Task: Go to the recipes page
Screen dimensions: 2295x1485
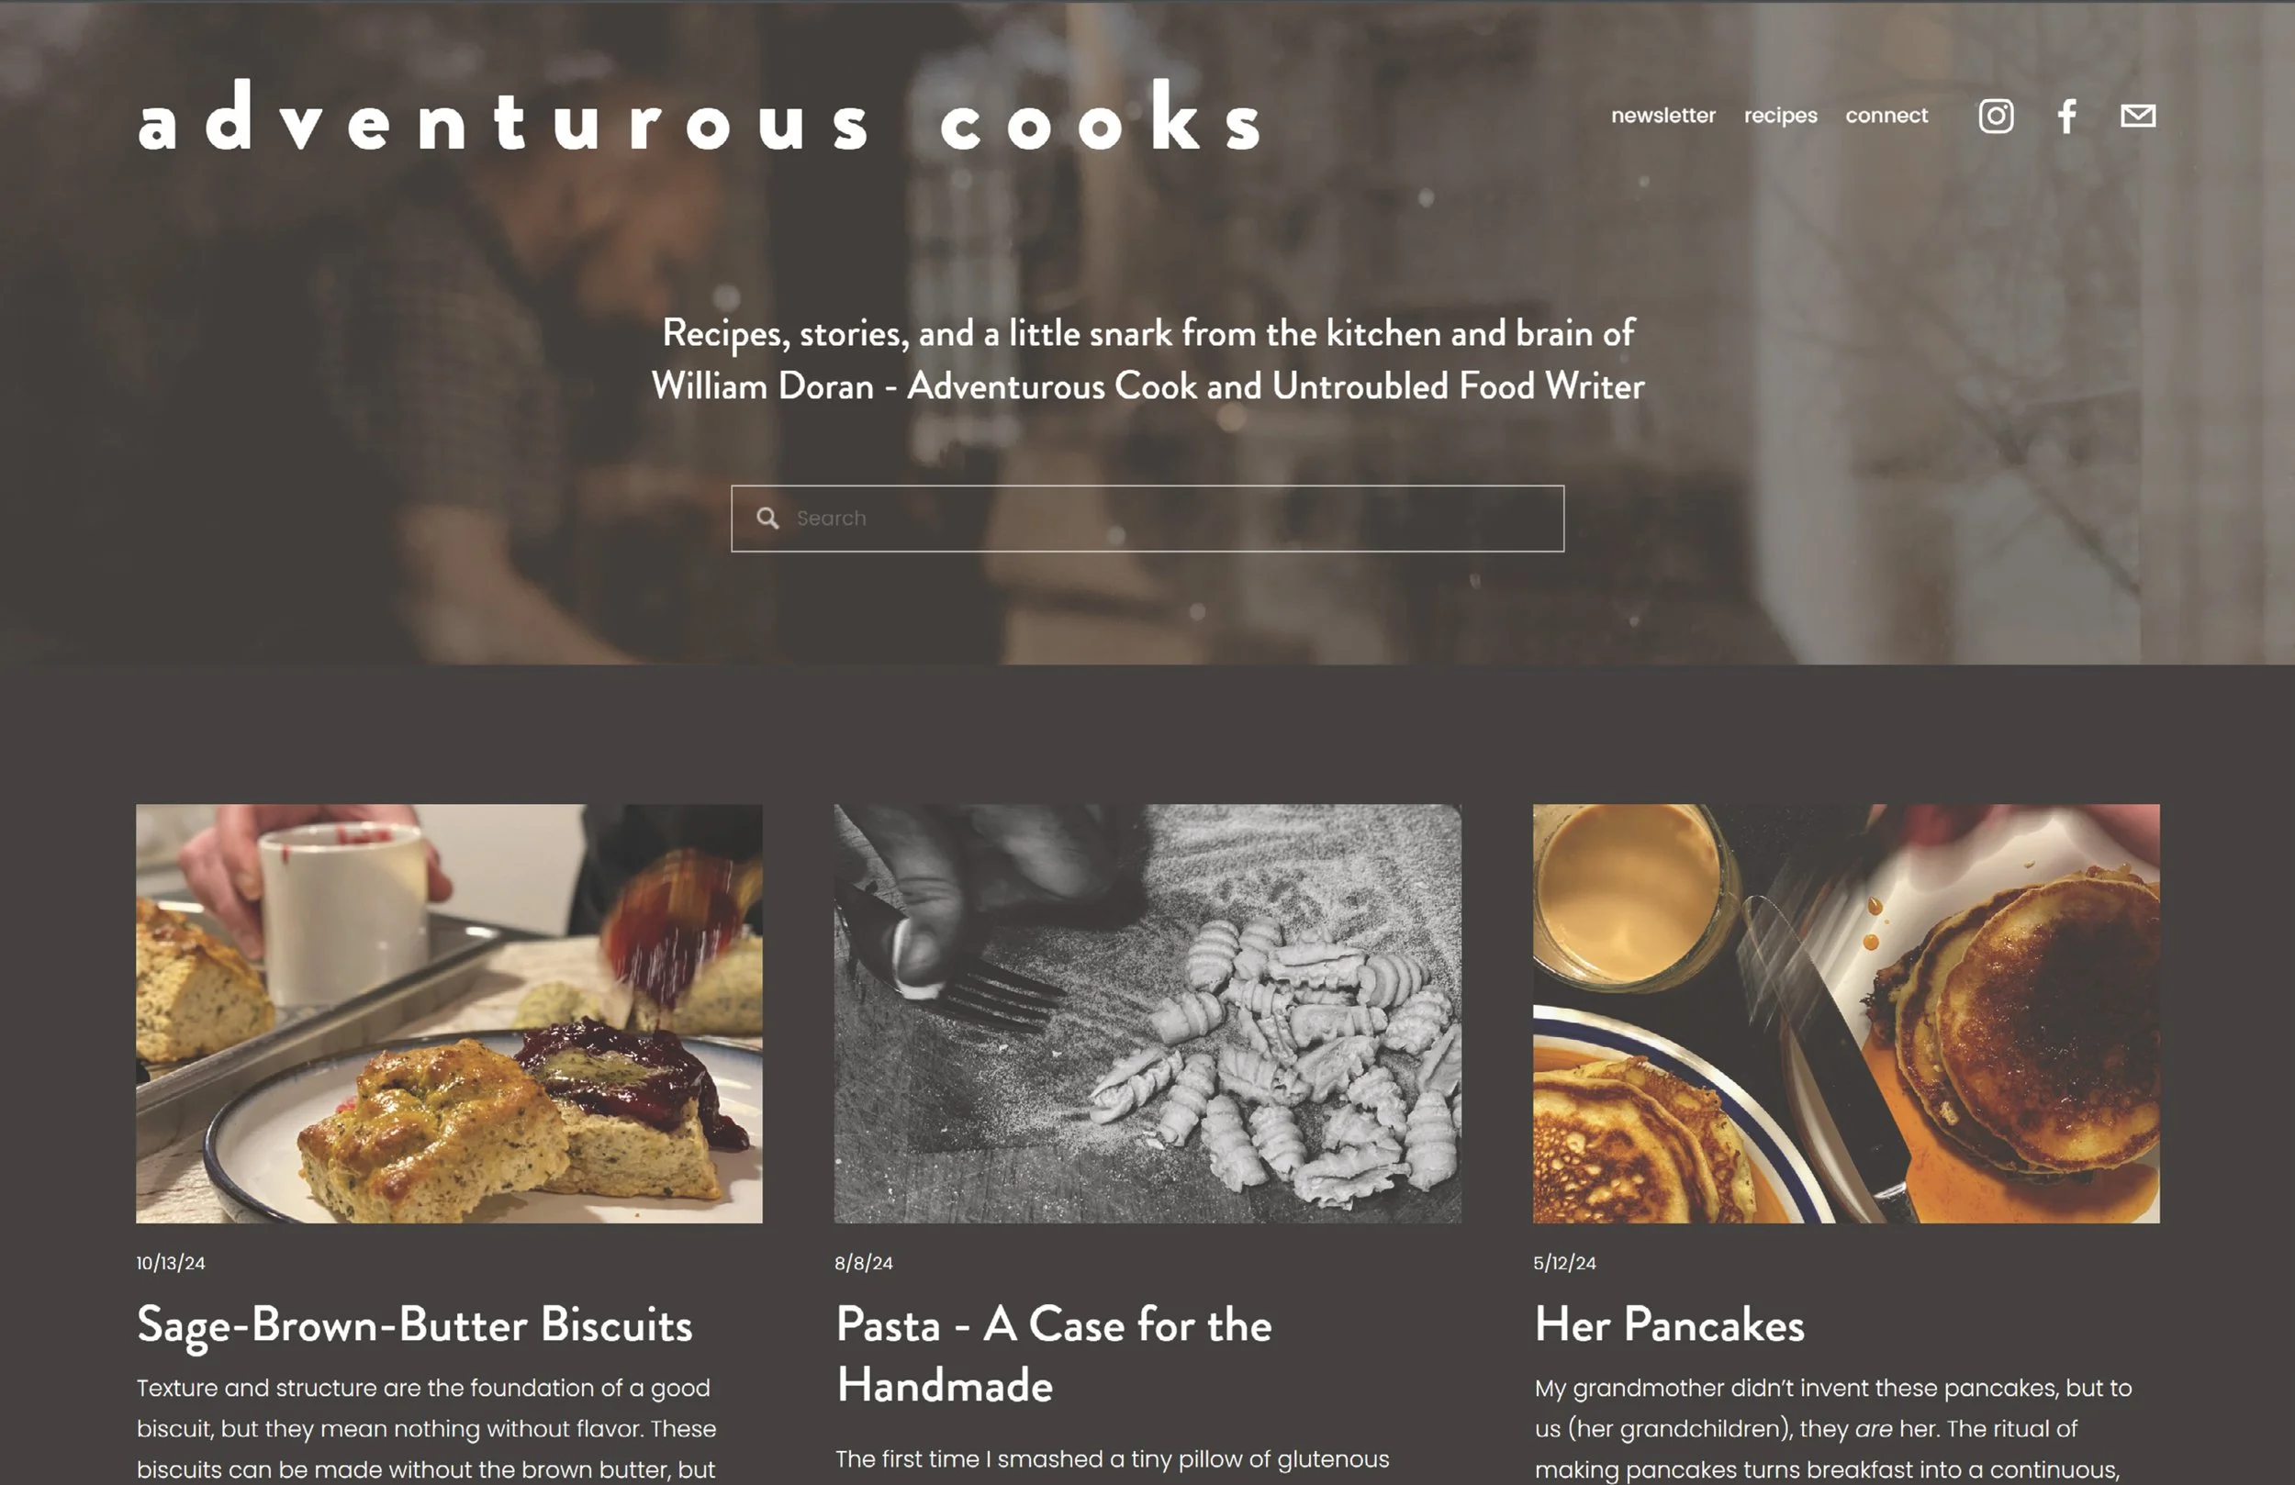Action: [x=1780, y=116]
